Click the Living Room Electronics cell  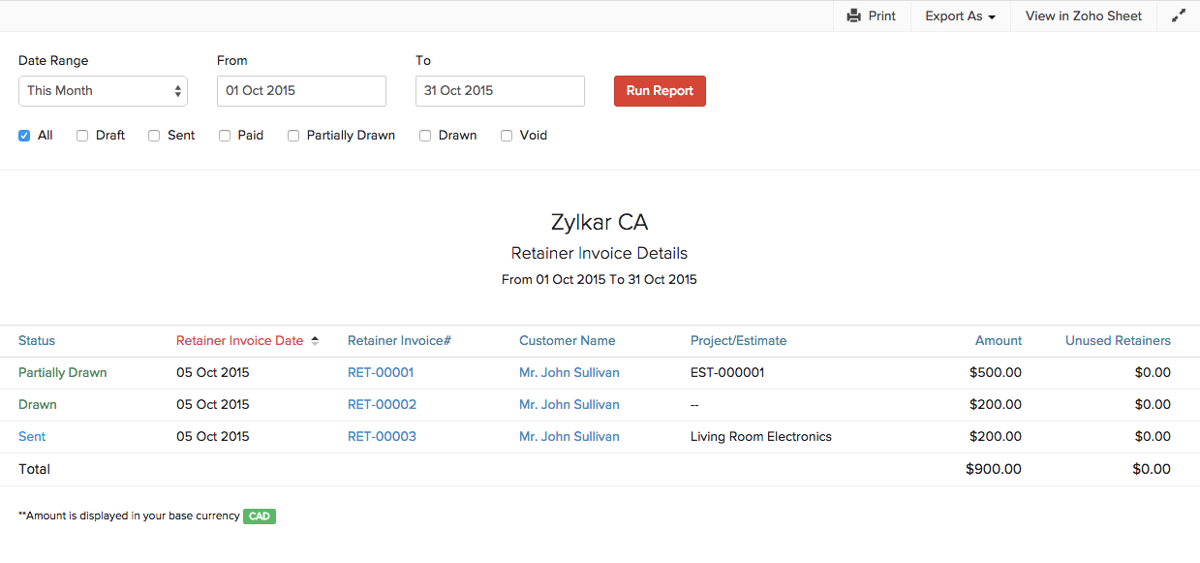click(761, 437)
